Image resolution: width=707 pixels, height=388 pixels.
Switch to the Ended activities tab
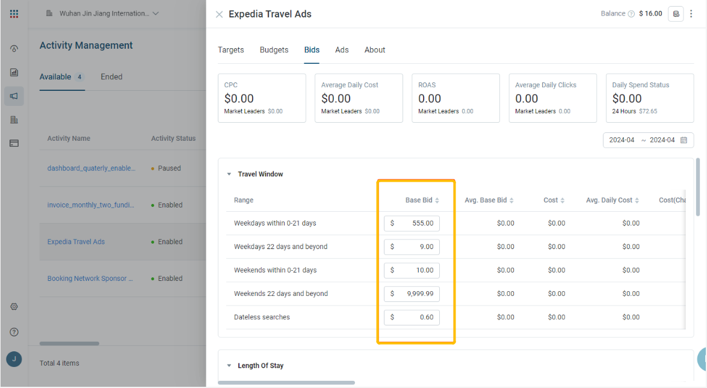click(x=111, y=76)
